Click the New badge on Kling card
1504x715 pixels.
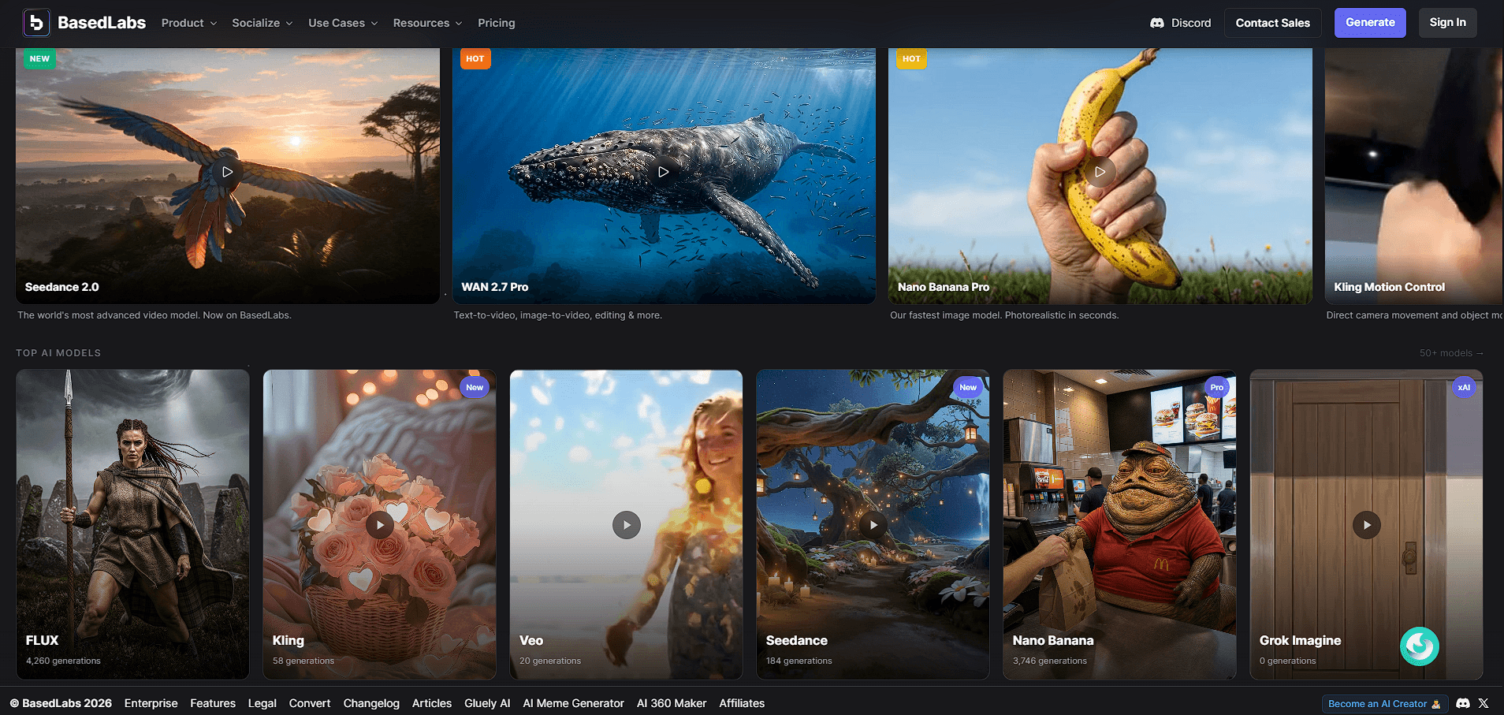point(475,387)
